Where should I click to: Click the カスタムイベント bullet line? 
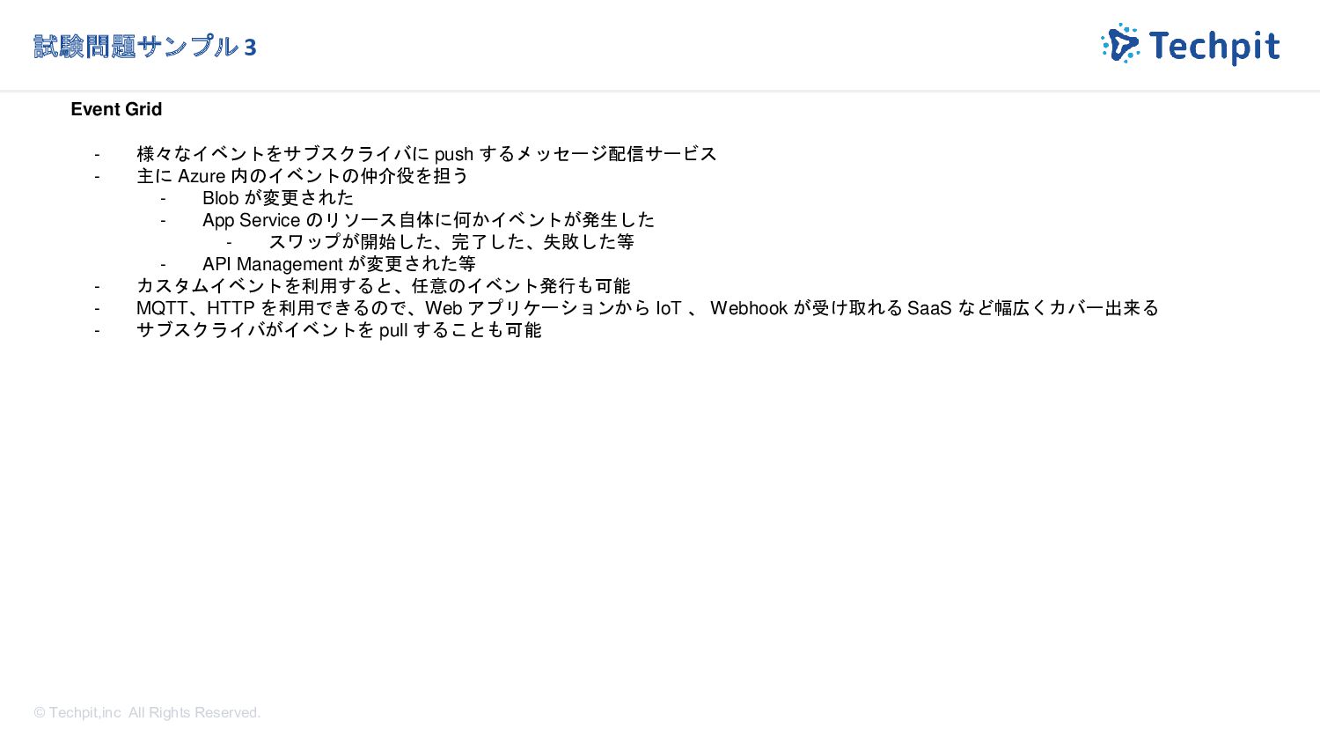click(x=384, y=286)
